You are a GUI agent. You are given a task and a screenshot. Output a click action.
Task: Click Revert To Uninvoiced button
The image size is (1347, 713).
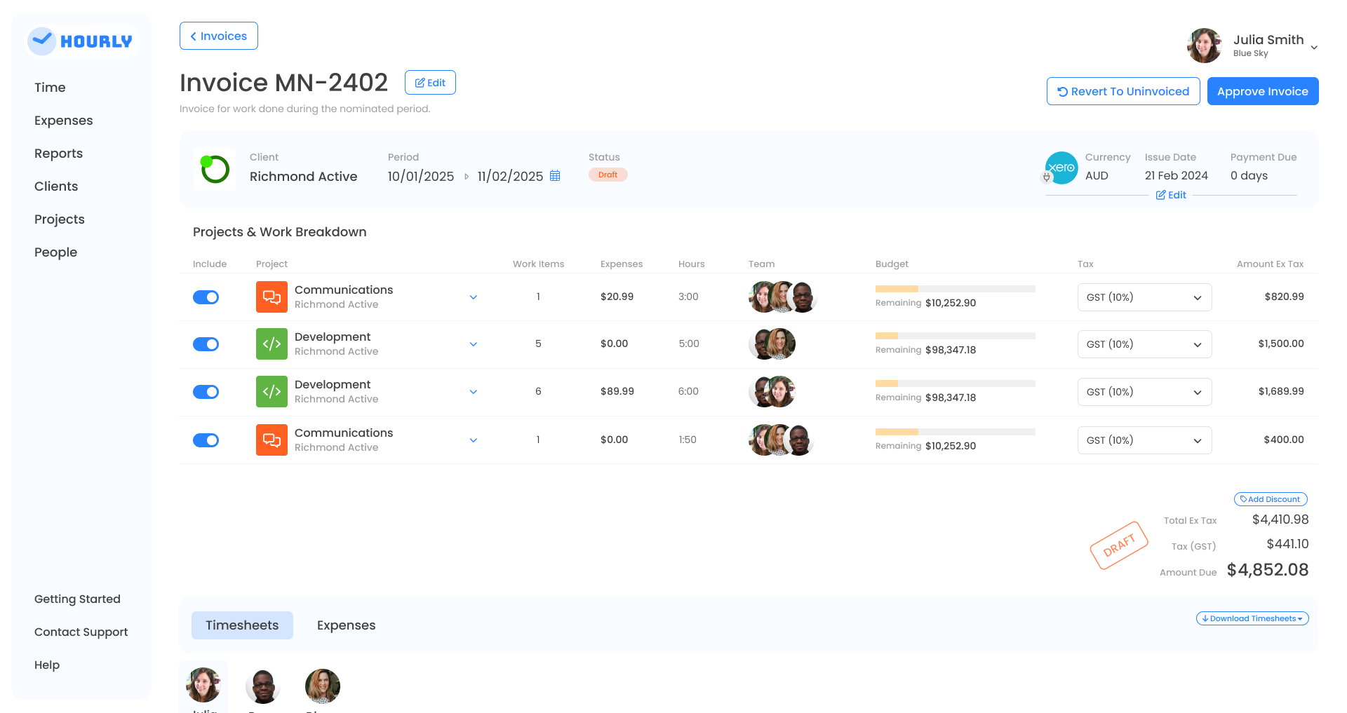pyautogui.click(x=1123, y=91)
